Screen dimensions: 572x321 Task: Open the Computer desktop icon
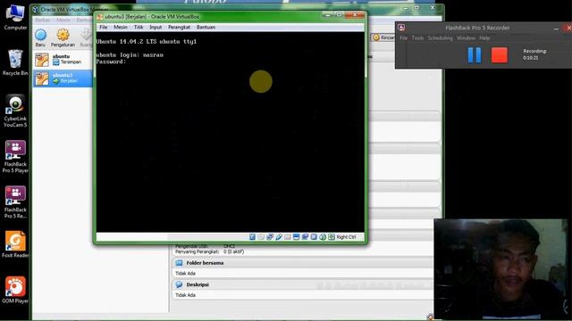pyautogui.click(x=15, y=17)
